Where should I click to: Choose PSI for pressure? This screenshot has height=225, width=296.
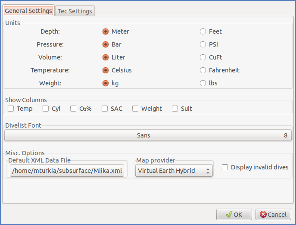point(203,44)
